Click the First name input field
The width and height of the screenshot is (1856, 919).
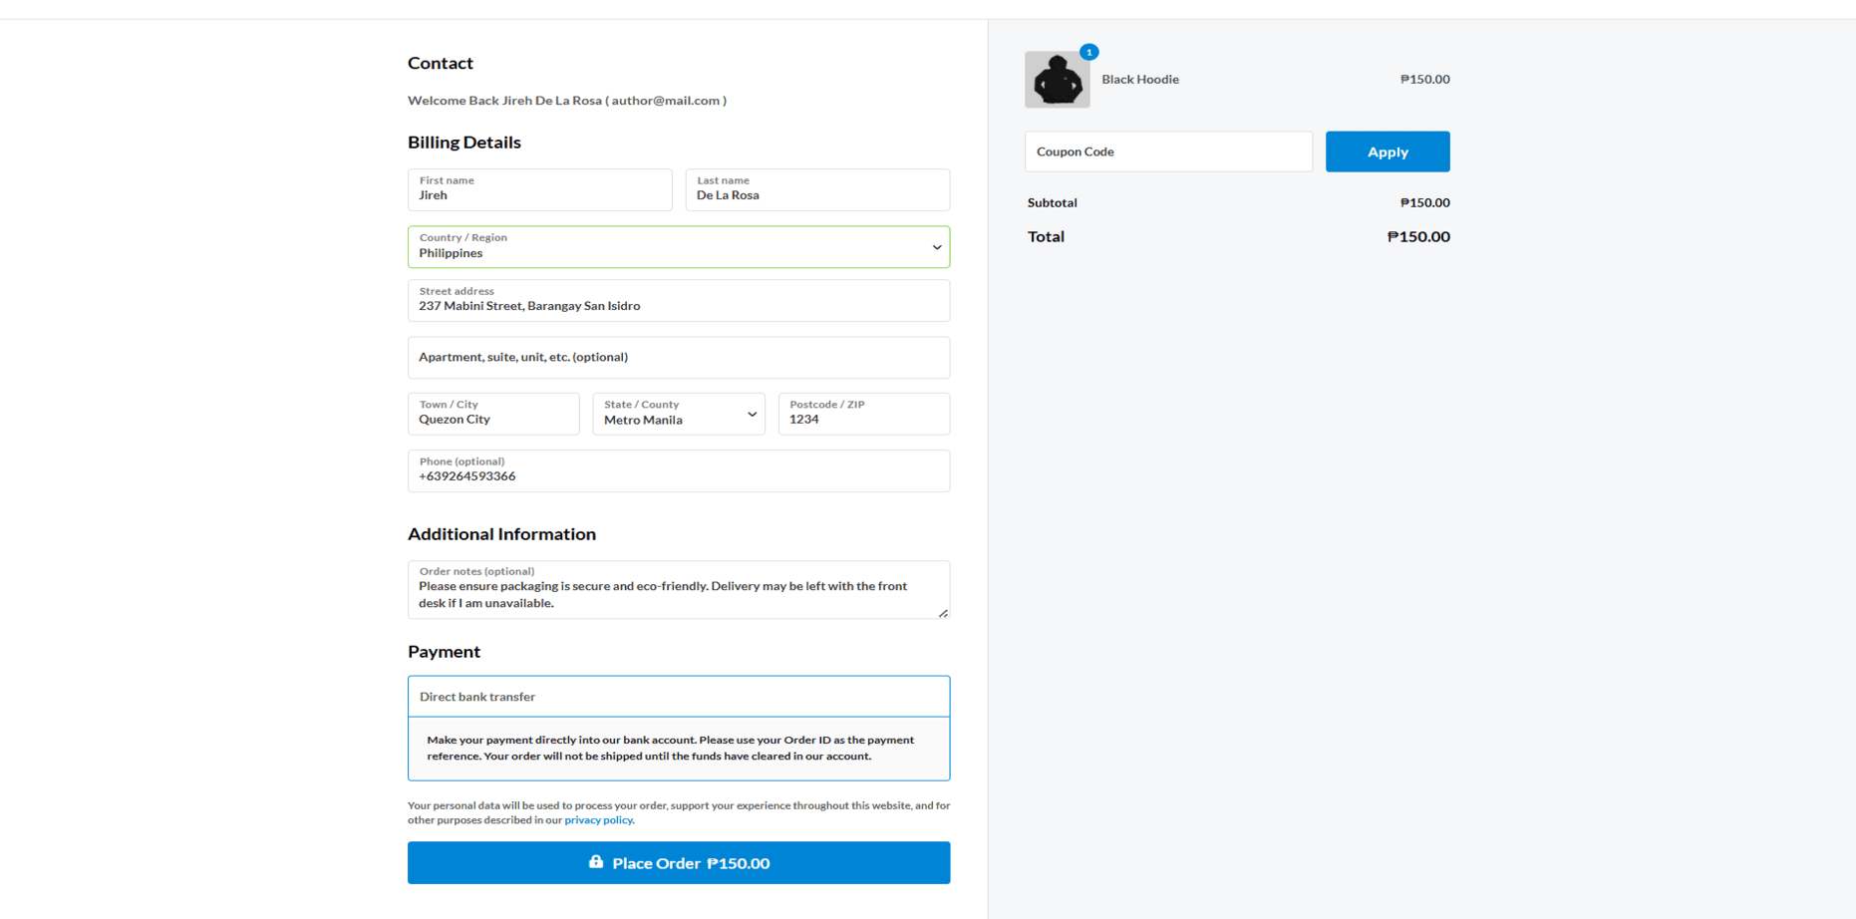539,189
